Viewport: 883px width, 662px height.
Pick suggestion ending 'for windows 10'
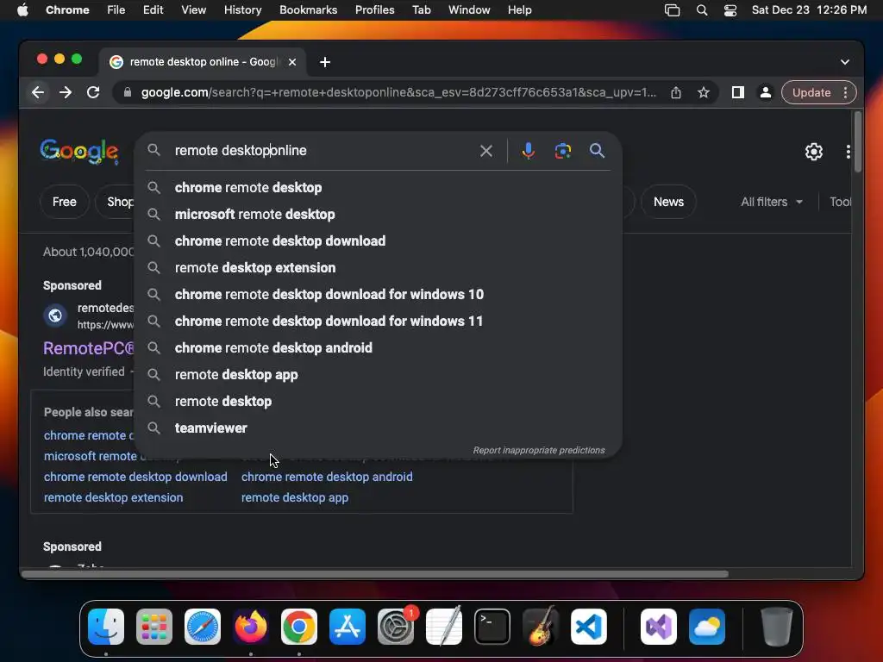tap(378, 295)
